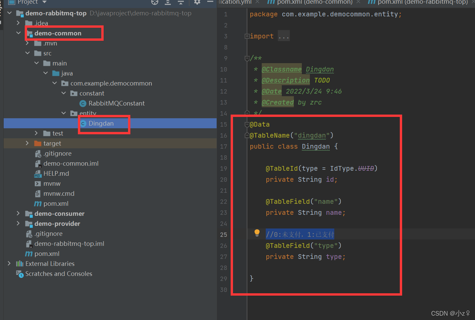
Task: Expand the demo-provider module
Action: 18,223
